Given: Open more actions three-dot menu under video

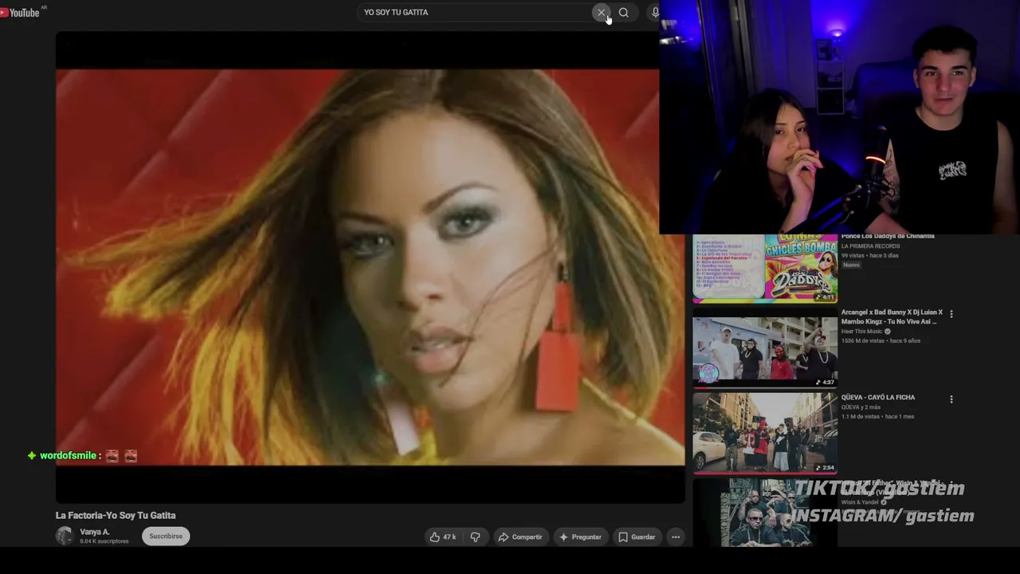Looking at the screenshot, I should (676, 537).
